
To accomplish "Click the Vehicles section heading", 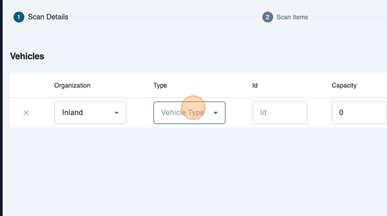I will (27, 56).
